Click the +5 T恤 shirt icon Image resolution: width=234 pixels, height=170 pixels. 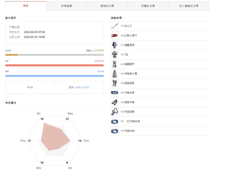[115, 54]
